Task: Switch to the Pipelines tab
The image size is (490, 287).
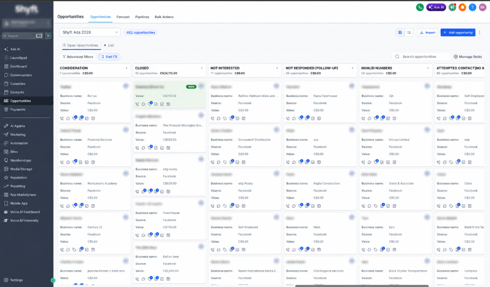Action: point(142,17)
